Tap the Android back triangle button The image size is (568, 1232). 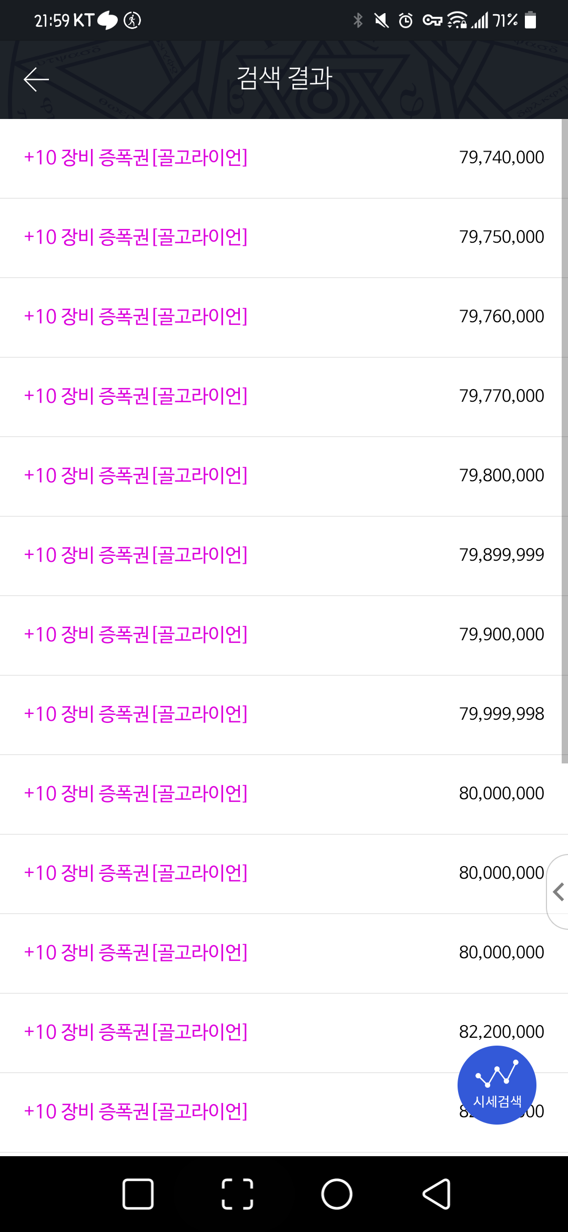(x=437, y=1194)
